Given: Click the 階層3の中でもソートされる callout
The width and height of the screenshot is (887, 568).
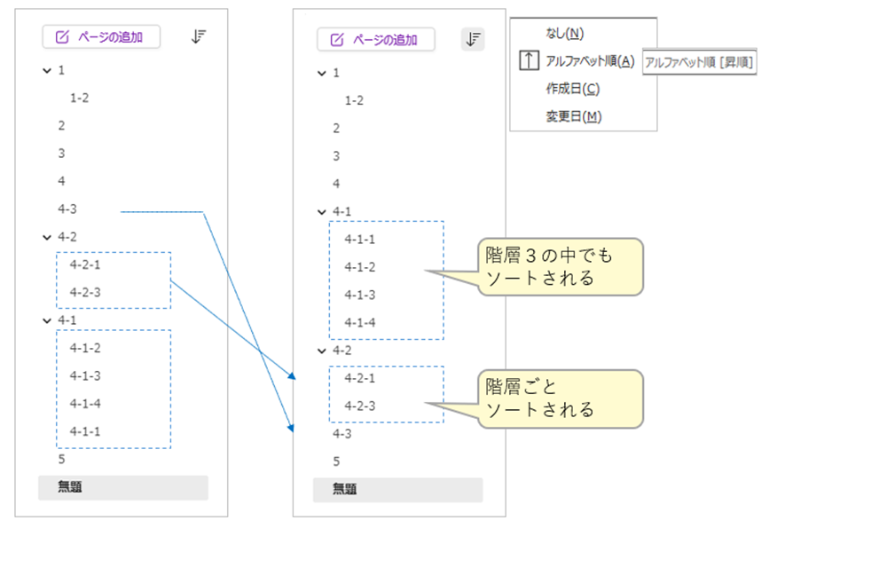Looking at the screenshot, I should click(x=560, y=266).
